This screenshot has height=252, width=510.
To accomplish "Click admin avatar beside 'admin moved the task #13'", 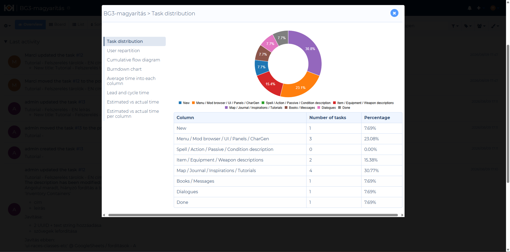I will (x=14, y=132).
